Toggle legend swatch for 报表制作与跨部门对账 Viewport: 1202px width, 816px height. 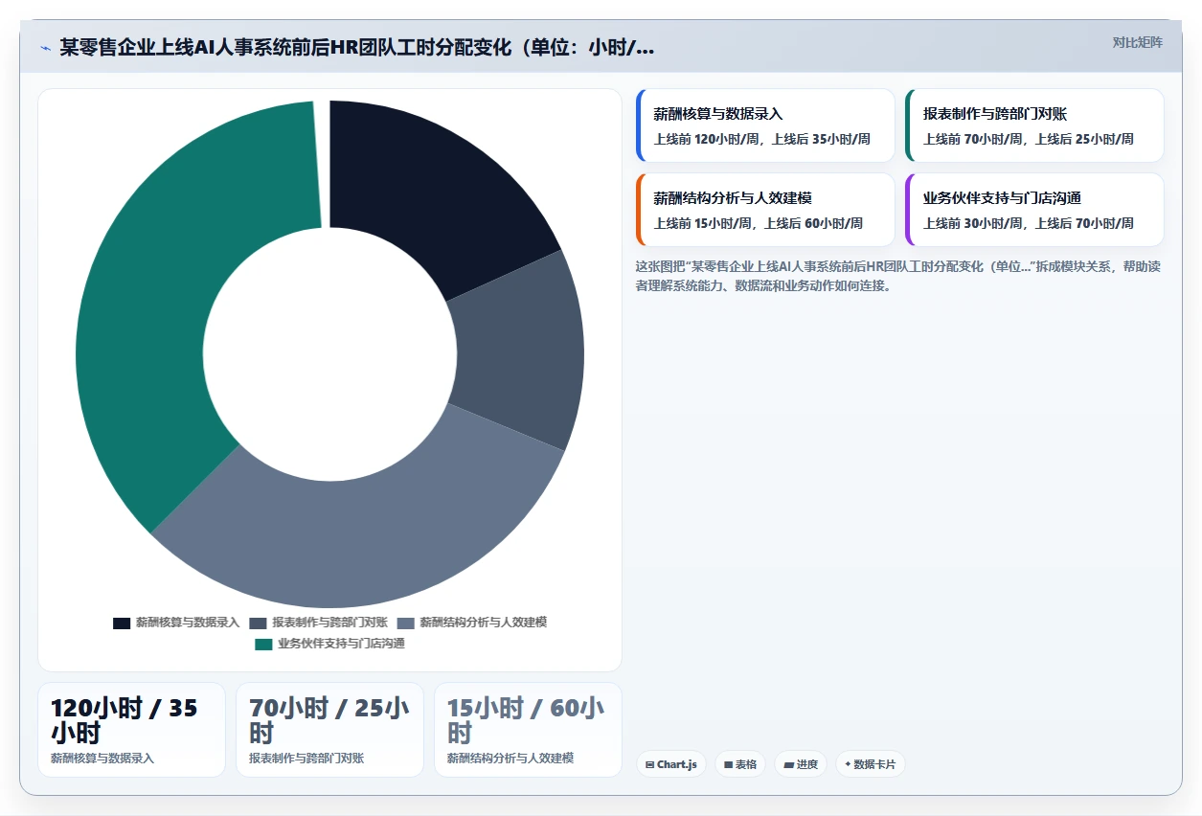point(258,623)
